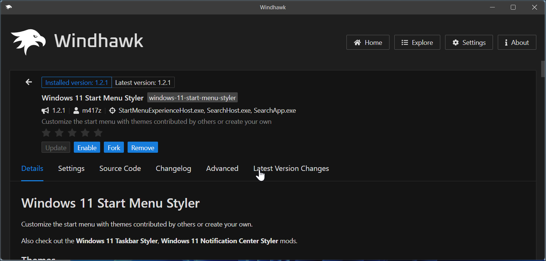This screenshot has width=546, height=261.
Task: Open the Latest Version Changes tab
Action: point(291,168)
